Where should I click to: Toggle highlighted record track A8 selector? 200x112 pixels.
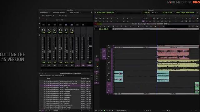point(109,91)
